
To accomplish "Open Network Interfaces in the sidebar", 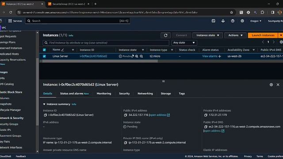I will [11, 148].
